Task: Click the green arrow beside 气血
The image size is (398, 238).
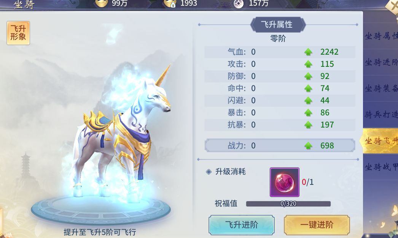Action: (308, 52)
